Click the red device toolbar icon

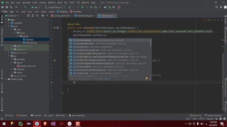(x=119, y=7)
